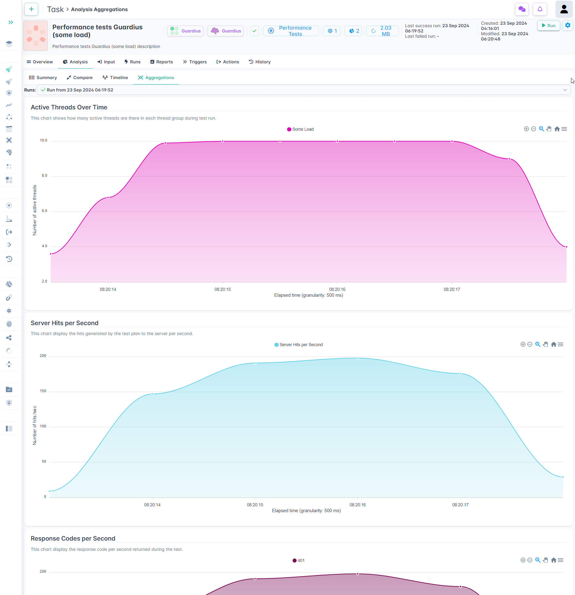This screenshot has height=595, width=575.
Task: Open the shield lock sidebar icon
Action: [9, 93]
